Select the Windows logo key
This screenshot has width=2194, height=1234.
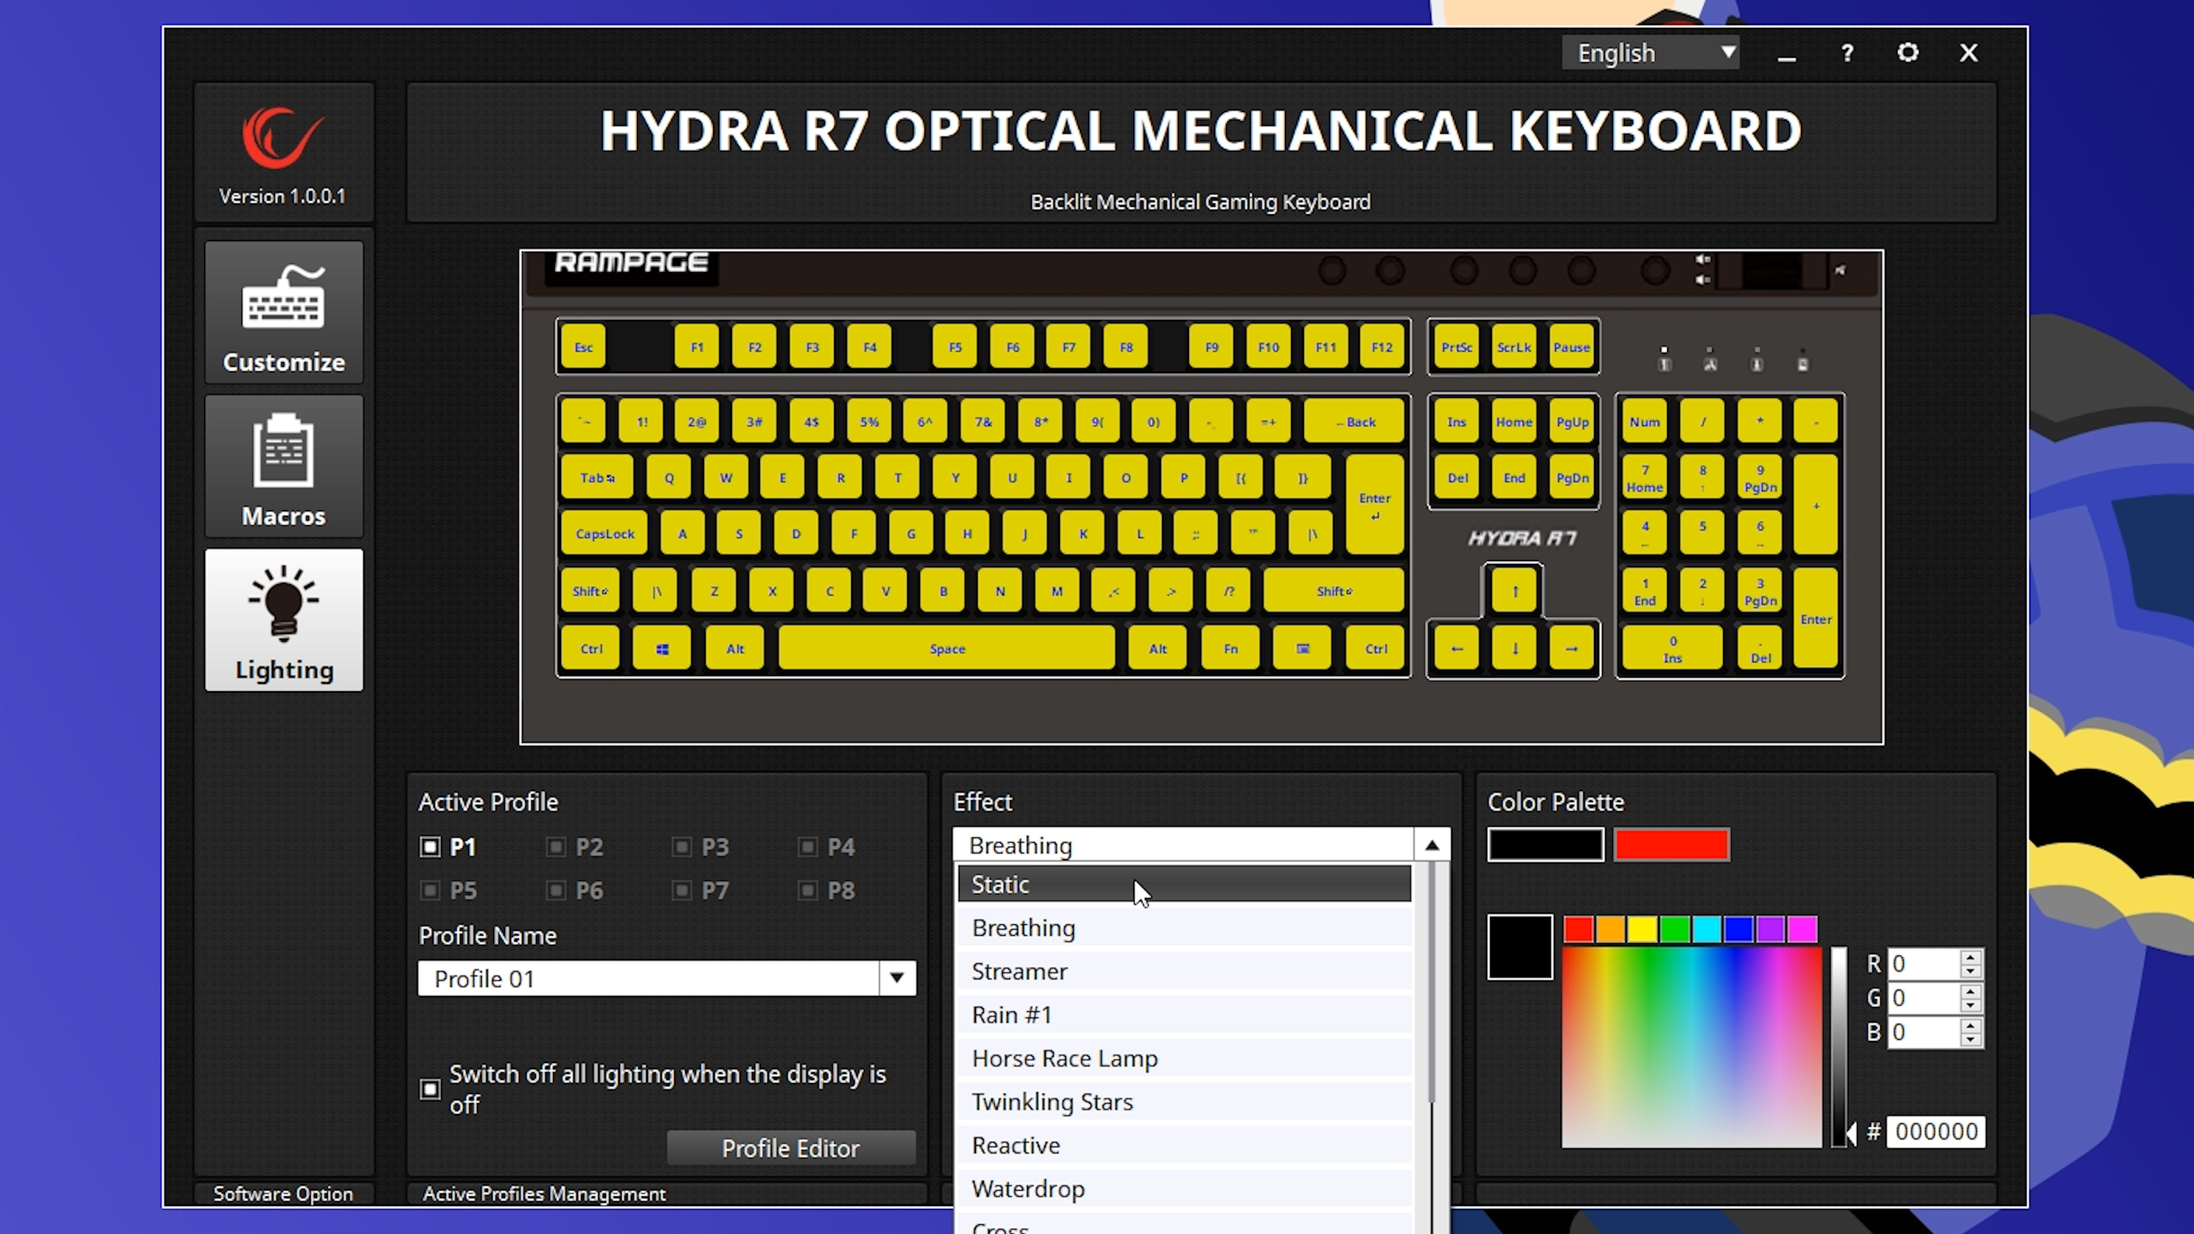coord(662,649)
